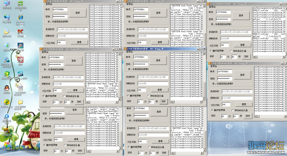
Task: Click 定时 button in the top-right window
Action: coord(246,56)
